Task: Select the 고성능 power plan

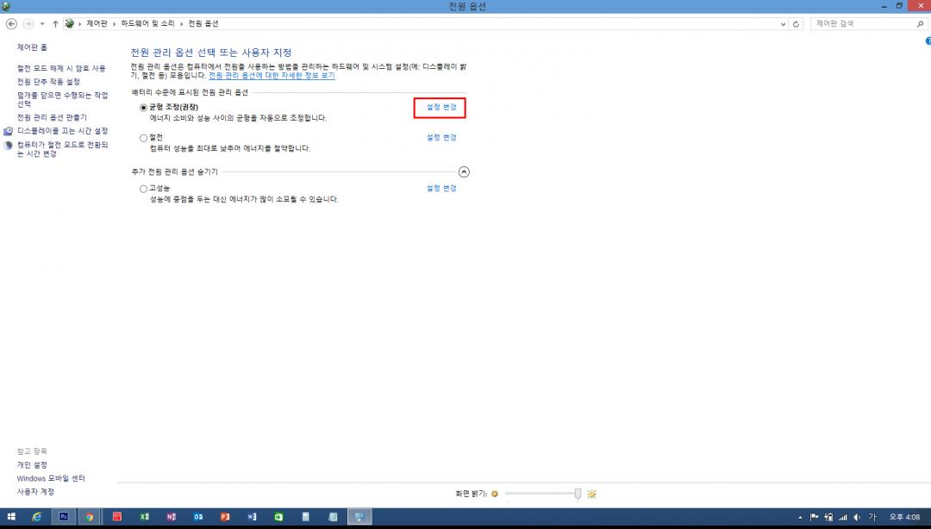Action: [x=143, y=189]
